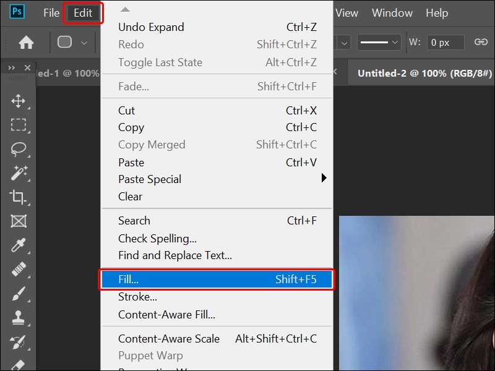Collapse the tools panel with the double-arrow
The image size is (495, 371).
pyautogui.click(x=11, y=67)
